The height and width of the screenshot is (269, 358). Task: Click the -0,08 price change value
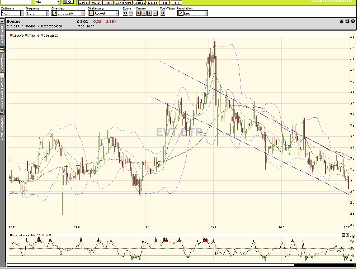[x=97, y=21]
